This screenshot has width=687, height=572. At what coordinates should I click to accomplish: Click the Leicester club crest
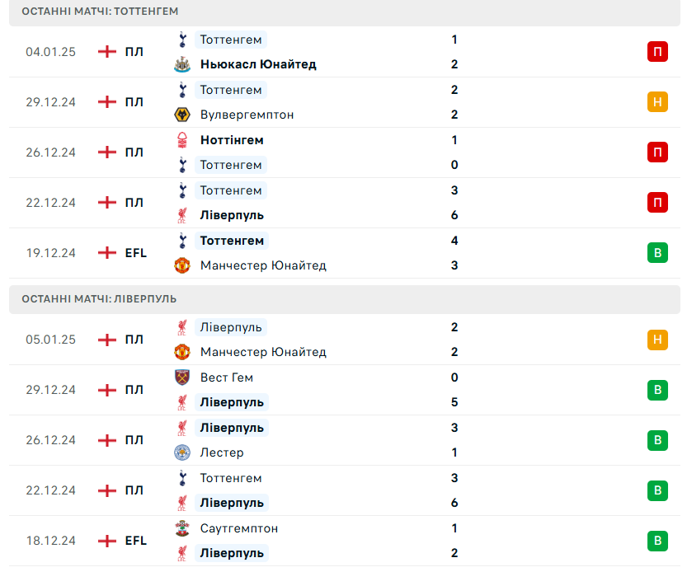182,452
